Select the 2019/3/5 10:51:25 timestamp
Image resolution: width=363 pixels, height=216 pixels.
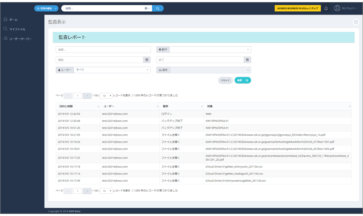[x=69, y=128]
